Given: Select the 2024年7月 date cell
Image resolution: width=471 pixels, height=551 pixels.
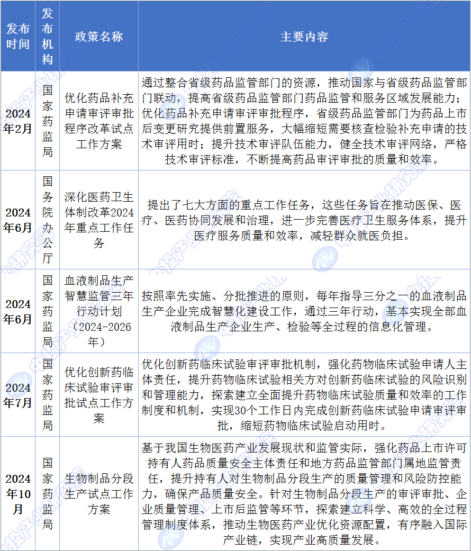Looking at the screenshot, I should click(x=17, y=395).
